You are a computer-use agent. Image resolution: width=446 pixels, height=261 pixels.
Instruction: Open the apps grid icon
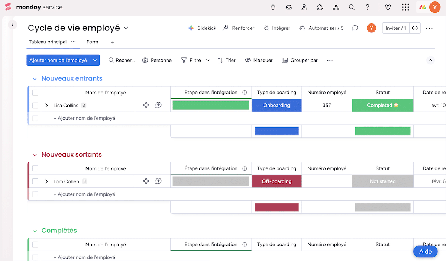point(405,7)
